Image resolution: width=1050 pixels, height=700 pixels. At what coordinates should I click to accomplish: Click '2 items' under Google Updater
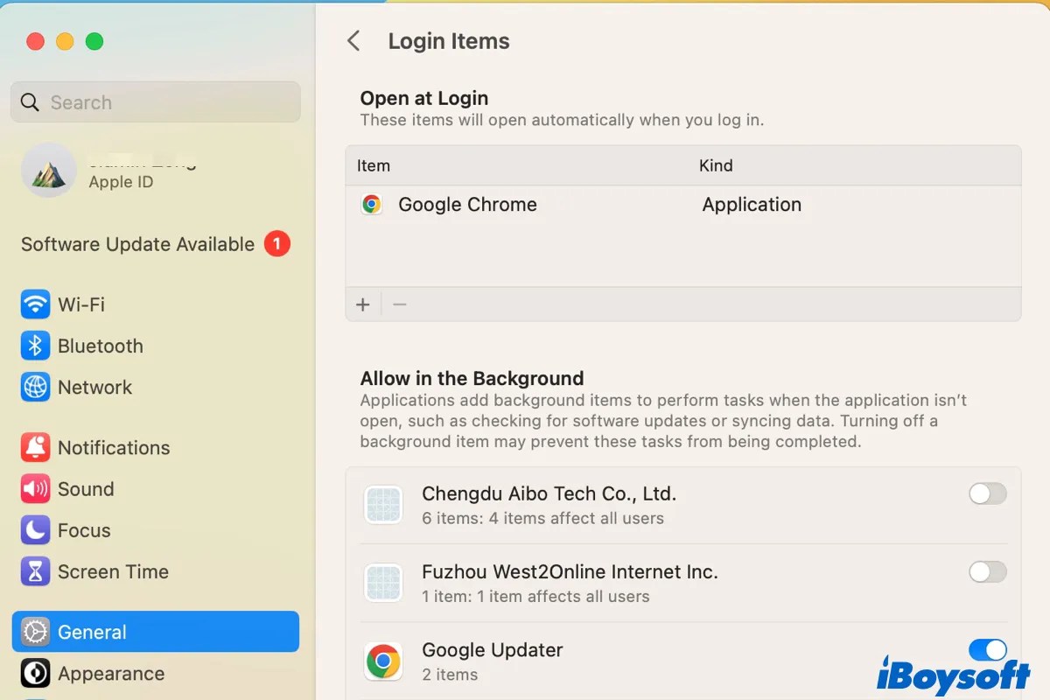coord(450,675)
